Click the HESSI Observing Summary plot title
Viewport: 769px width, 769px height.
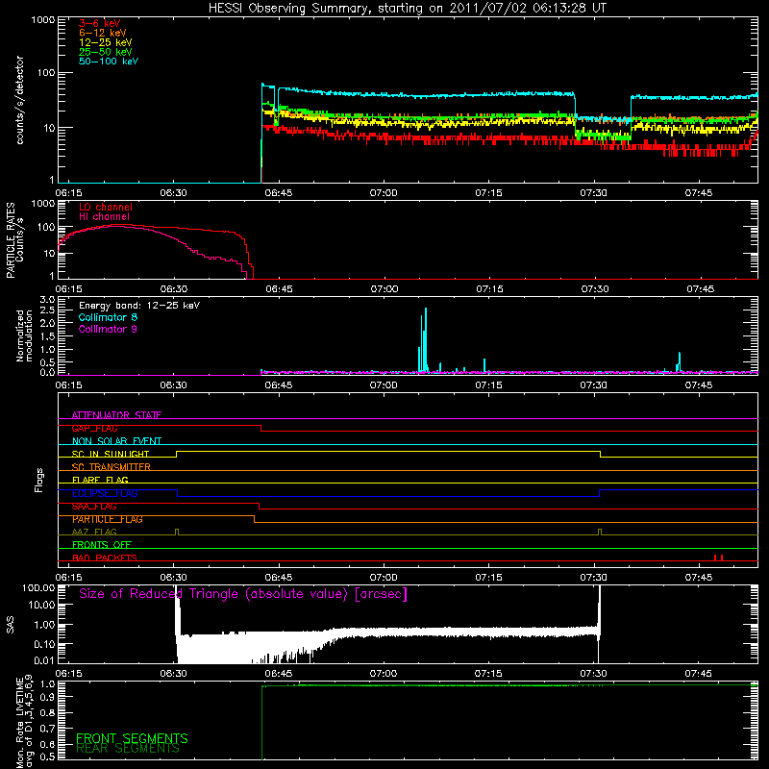(x=408, y=9)
